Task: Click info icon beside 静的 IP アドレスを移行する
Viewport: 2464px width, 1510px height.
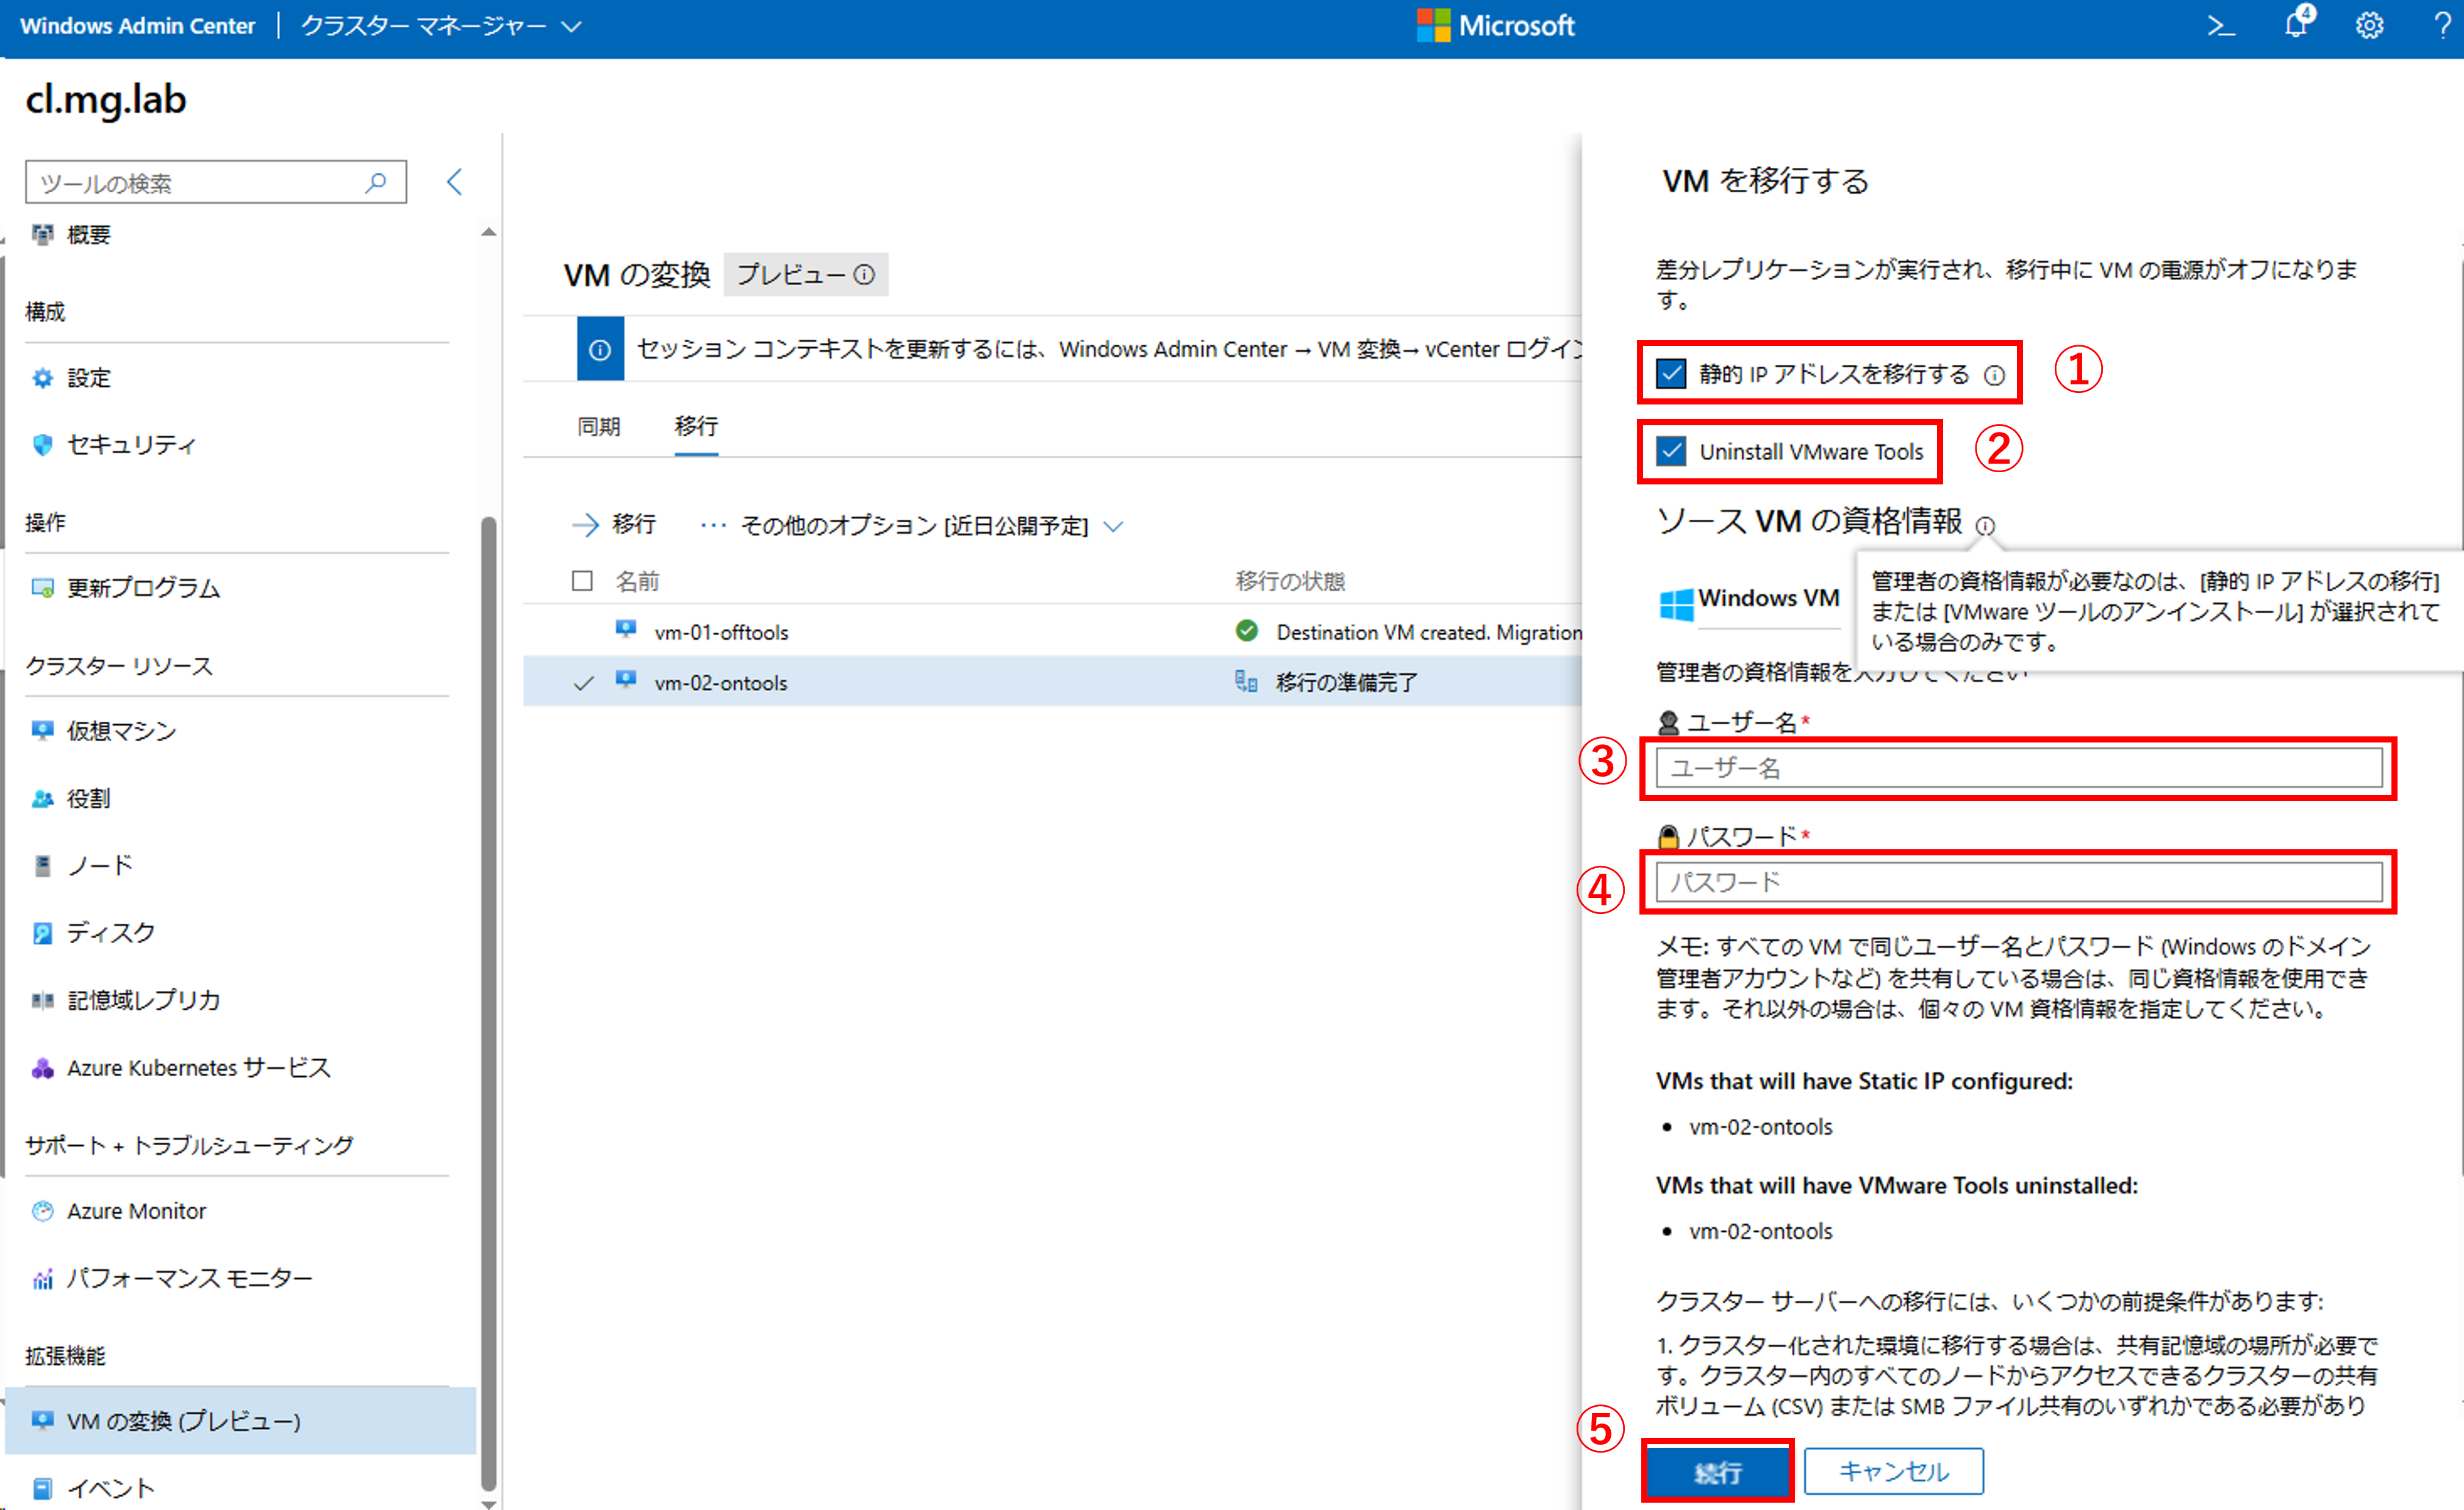Action: (x=1994, y=376)
